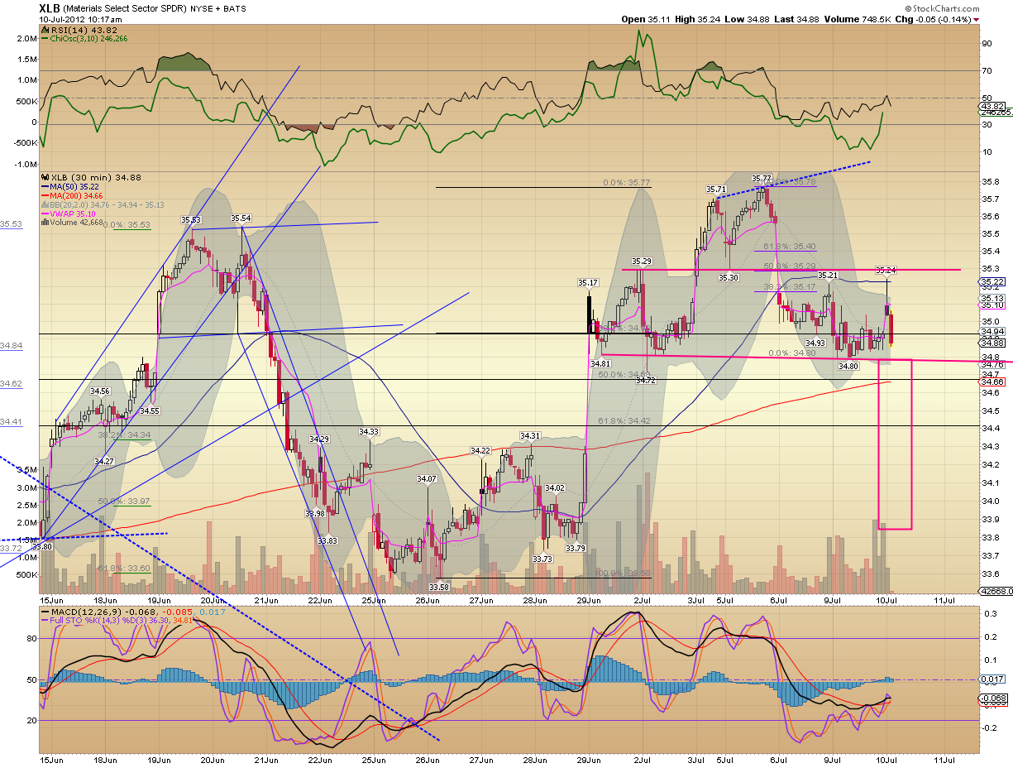Click the 34.62 label on the left margin
1013x768 pixels.
click(x=10, y=384)
